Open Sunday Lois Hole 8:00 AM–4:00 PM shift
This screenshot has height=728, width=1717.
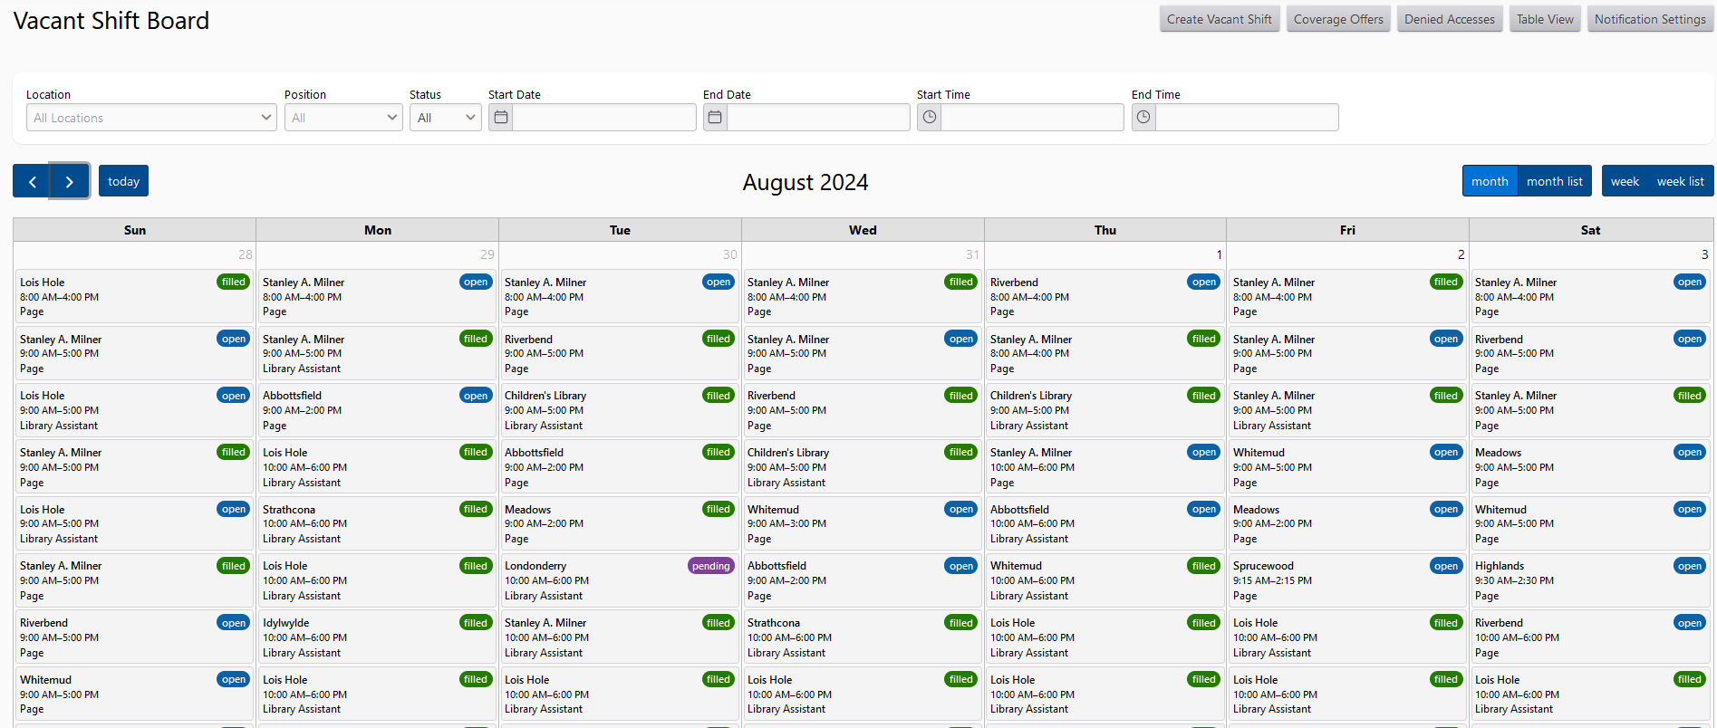point(134,296)
